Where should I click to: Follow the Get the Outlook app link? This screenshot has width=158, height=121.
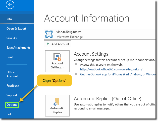tap(117, 74)
